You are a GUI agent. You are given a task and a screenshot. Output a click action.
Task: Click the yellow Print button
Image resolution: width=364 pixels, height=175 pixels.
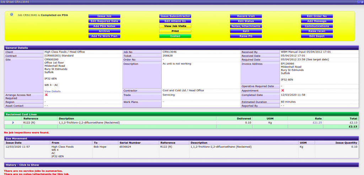point(175,31)
